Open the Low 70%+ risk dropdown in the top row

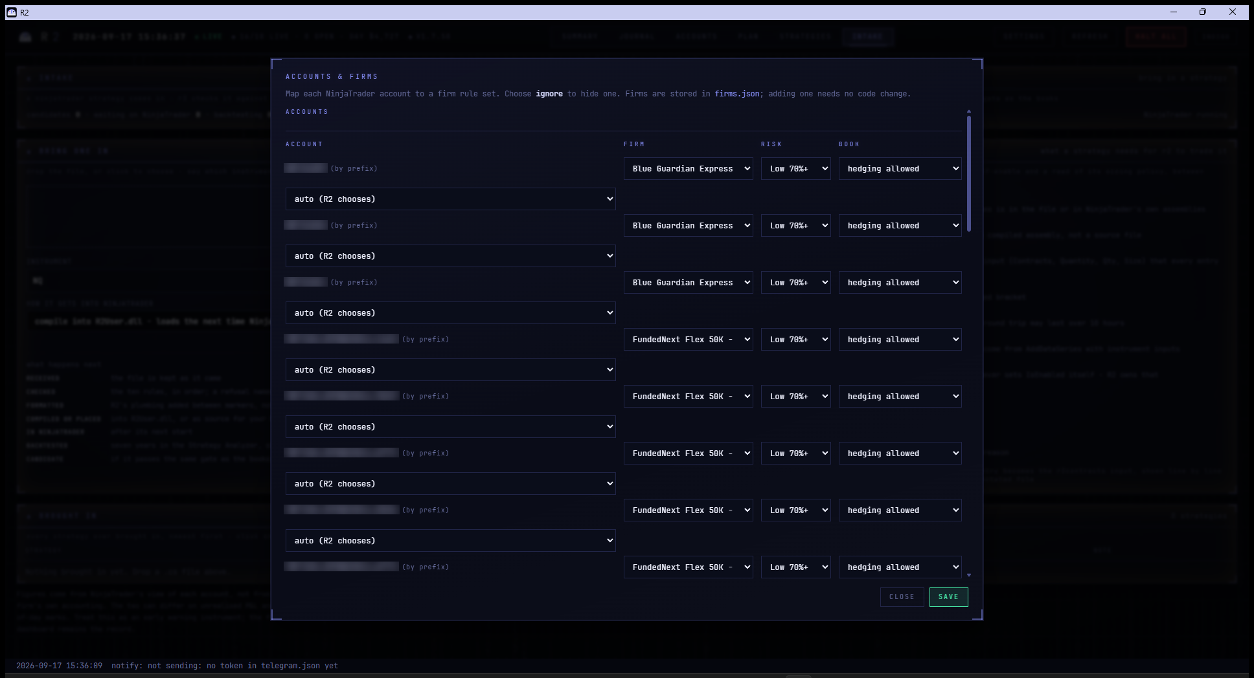(x=795, y=168)
